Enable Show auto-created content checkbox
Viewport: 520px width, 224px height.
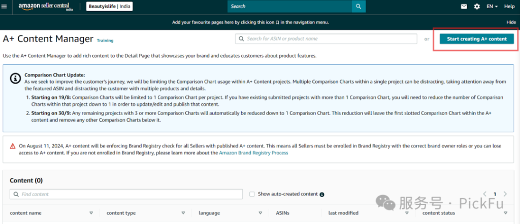pyautogui.click(x=252, y=194)
